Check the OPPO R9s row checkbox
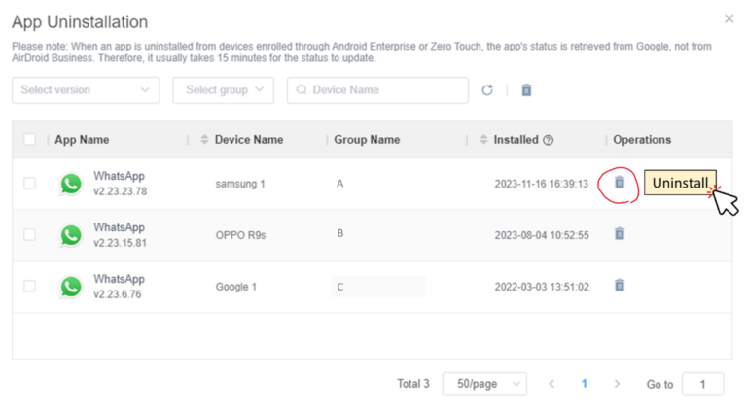 29,234
